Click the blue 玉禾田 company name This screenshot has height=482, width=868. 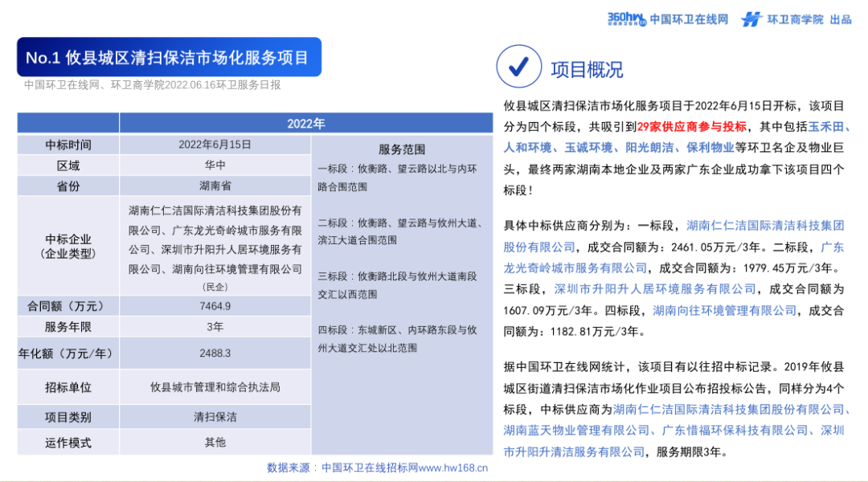tap(826, 127)
